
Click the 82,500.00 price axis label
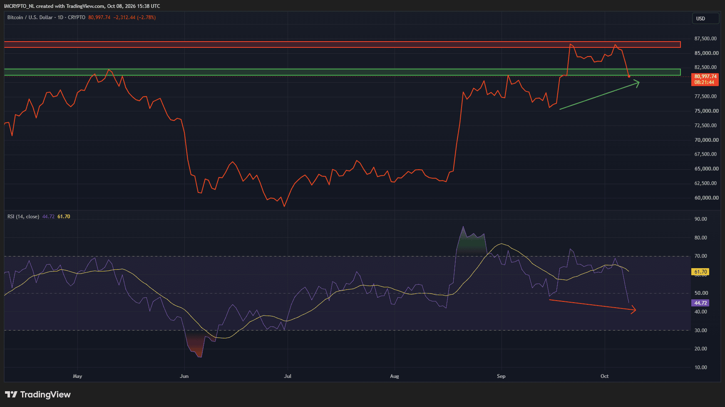tap(706, 67)
